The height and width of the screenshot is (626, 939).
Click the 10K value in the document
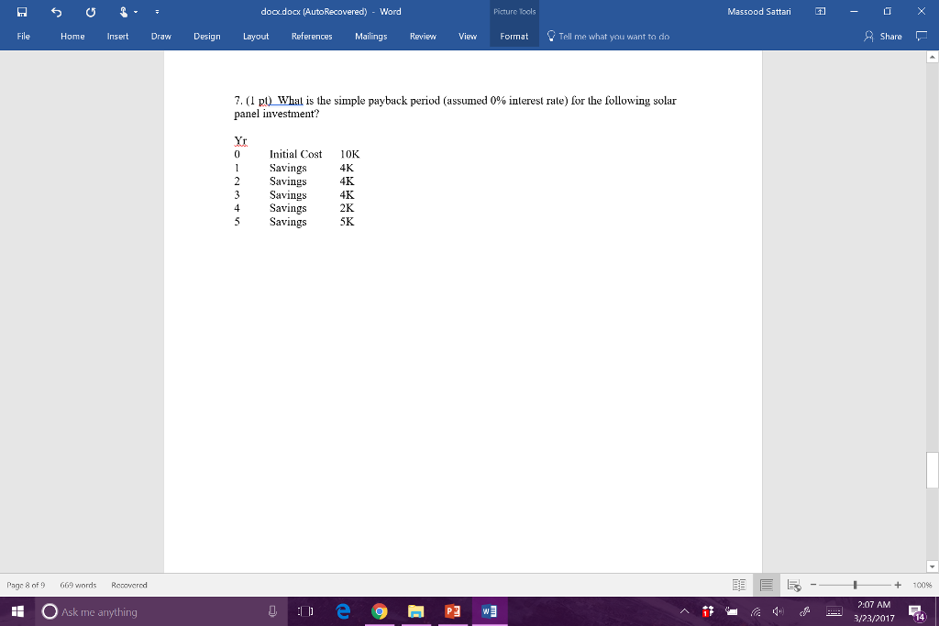point(349,154)
